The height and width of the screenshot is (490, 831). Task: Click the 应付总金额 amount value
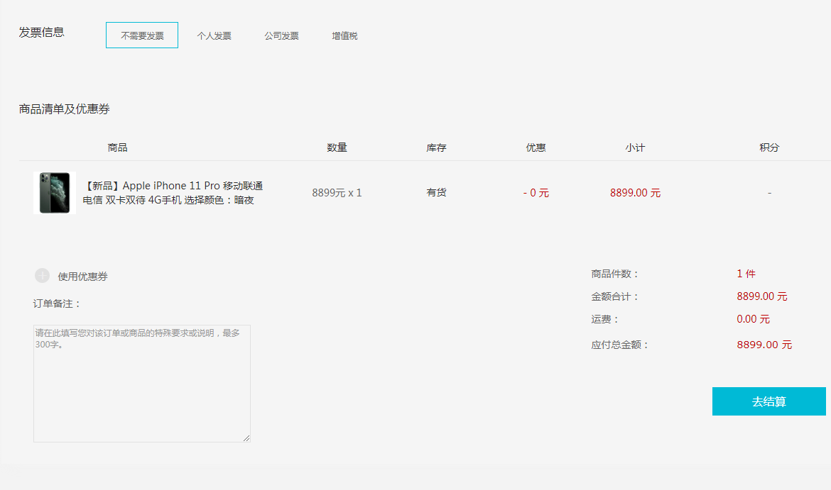click(x=764, y=345)
